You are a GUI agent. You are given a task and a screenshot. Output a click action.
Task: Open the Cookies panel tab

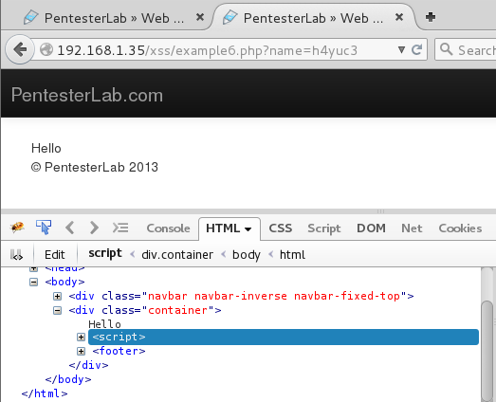[x=460, y=228]
